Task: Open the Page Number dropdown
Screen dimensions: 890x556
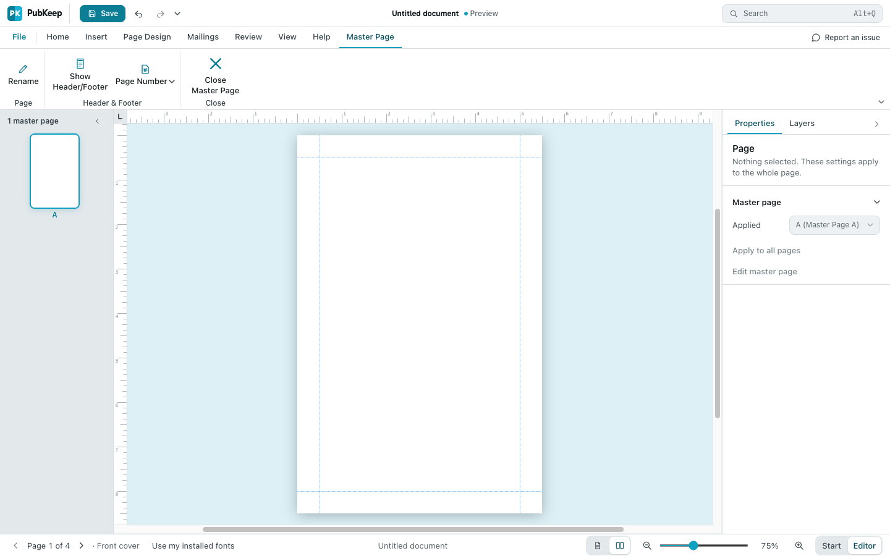Action: pyautogui.click(x=145, y=76)
